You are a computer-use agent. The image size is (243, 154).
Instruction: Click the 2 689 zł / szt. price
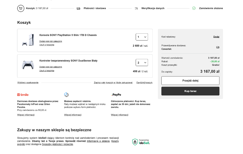coord(140,46)
